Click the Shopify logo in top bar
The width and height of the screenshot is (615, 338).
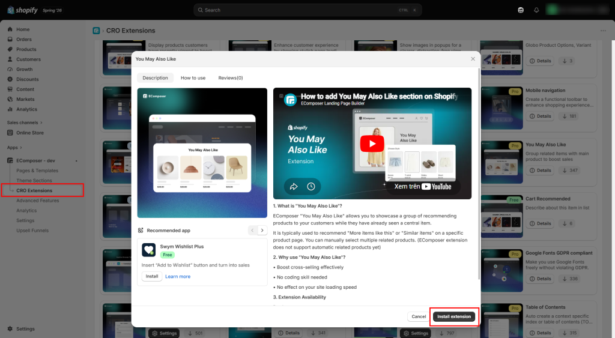22,10
